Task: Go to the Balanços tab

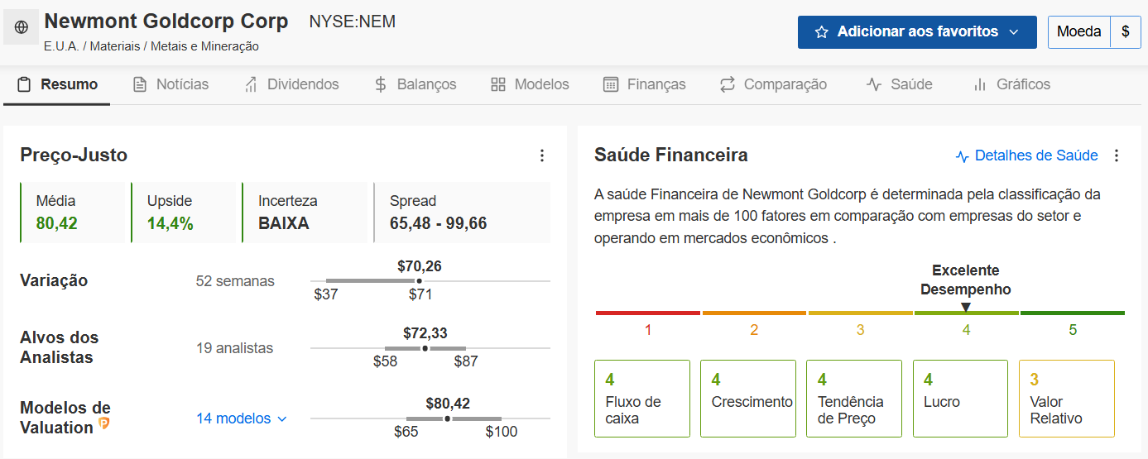Action: pos(415,84)
